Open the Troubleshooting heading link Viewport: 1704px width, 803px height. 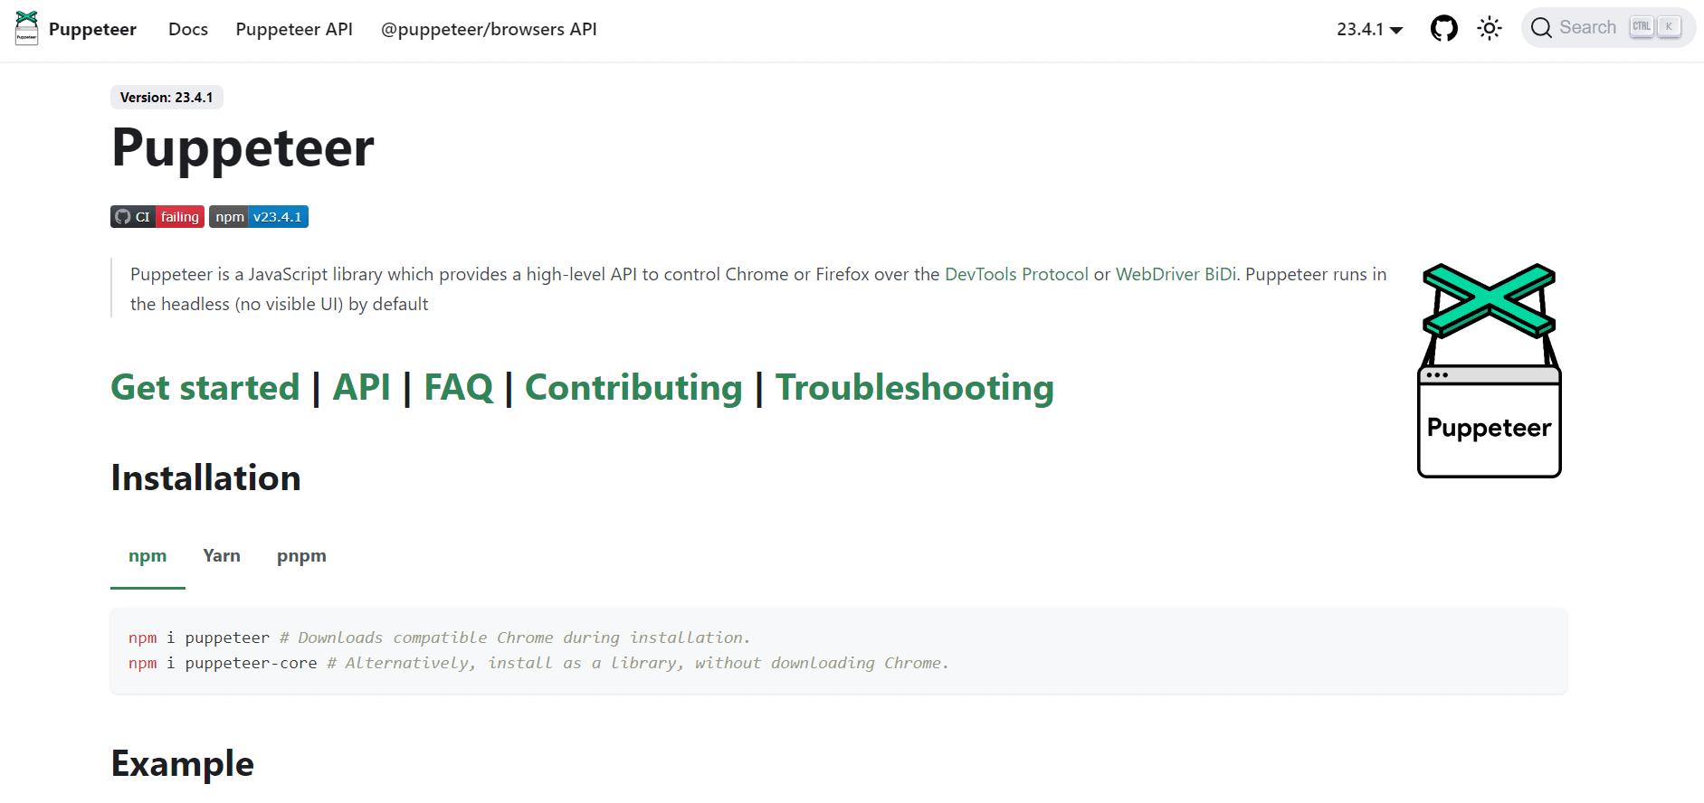click(915, 387)
